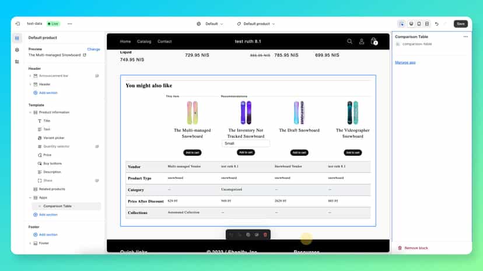
Task: Click Add section under Footer group
Action: (x=45, y=235)
